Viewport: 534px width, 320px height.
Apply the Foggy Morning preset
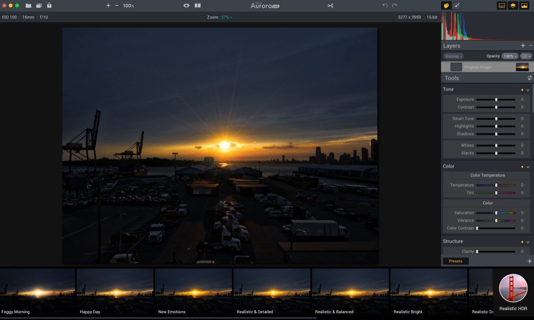tap(37, 292)
